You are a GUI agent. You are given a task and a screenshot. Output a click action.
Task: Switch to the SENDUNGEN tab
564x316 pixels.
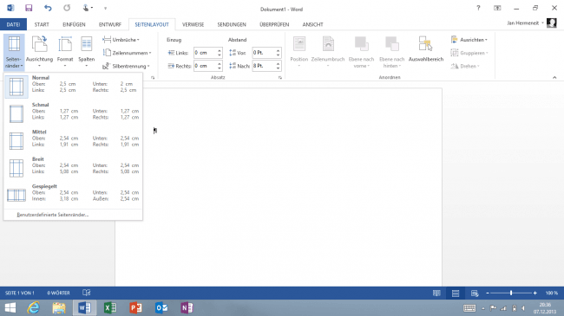pyautogui.click(x=232, y=24)
